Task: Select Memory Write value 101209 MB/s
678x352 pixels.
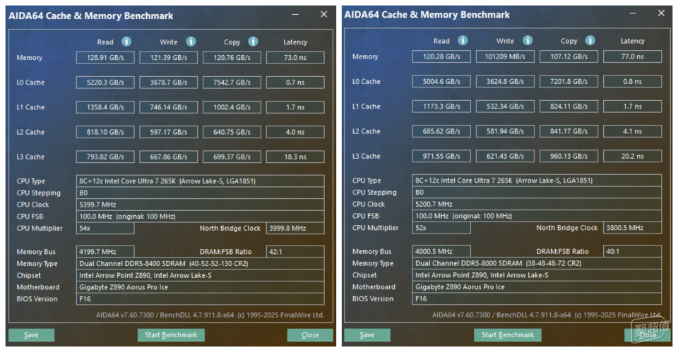Action: (505, 56)
